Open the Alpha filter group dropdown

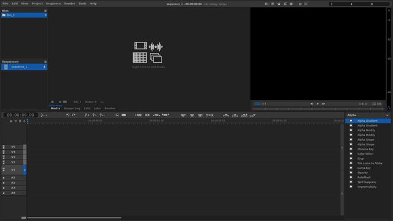(x=368, y=115)
